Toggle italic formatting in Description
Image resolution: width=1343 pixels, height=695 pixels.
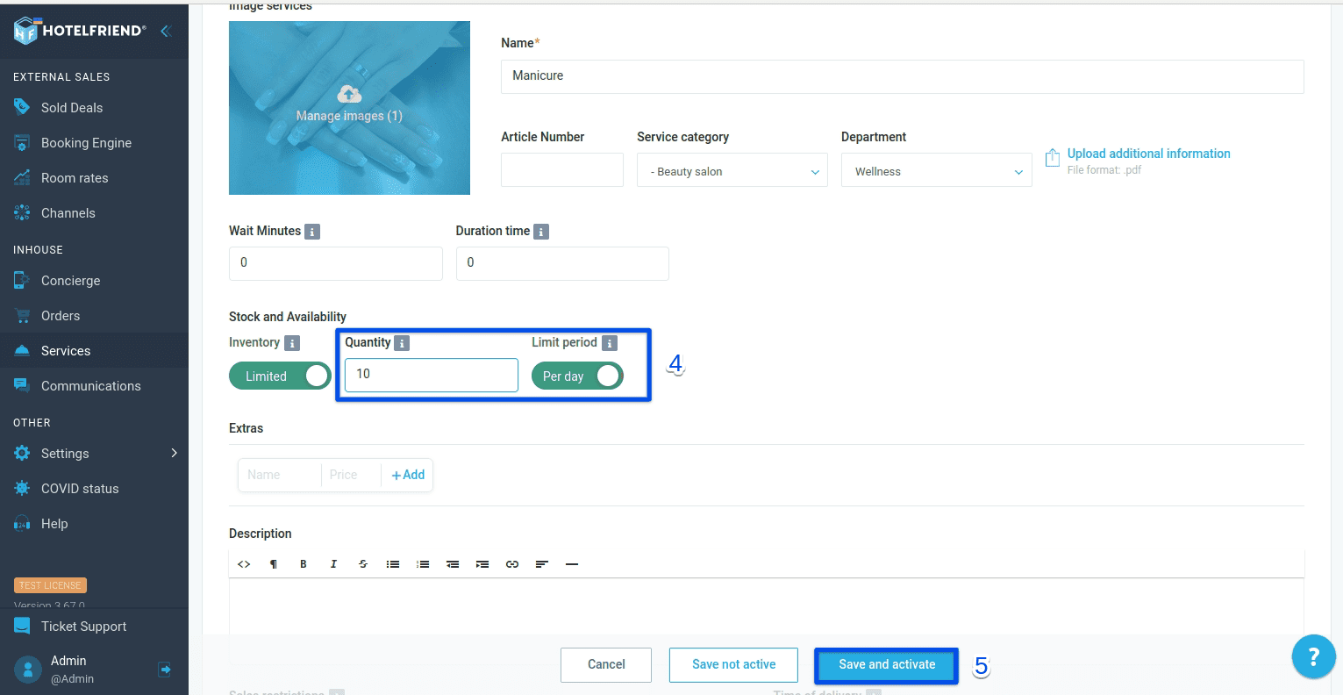click(x=333, y=564)
